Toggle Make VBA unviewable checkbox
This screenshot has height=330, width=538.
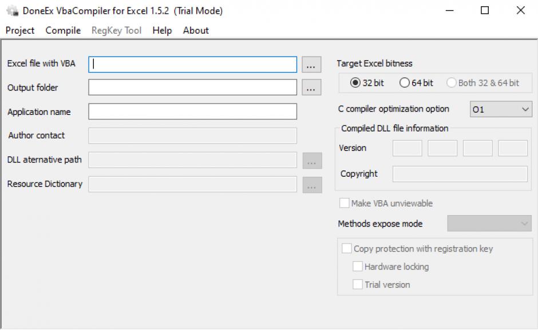coord(344,203)
